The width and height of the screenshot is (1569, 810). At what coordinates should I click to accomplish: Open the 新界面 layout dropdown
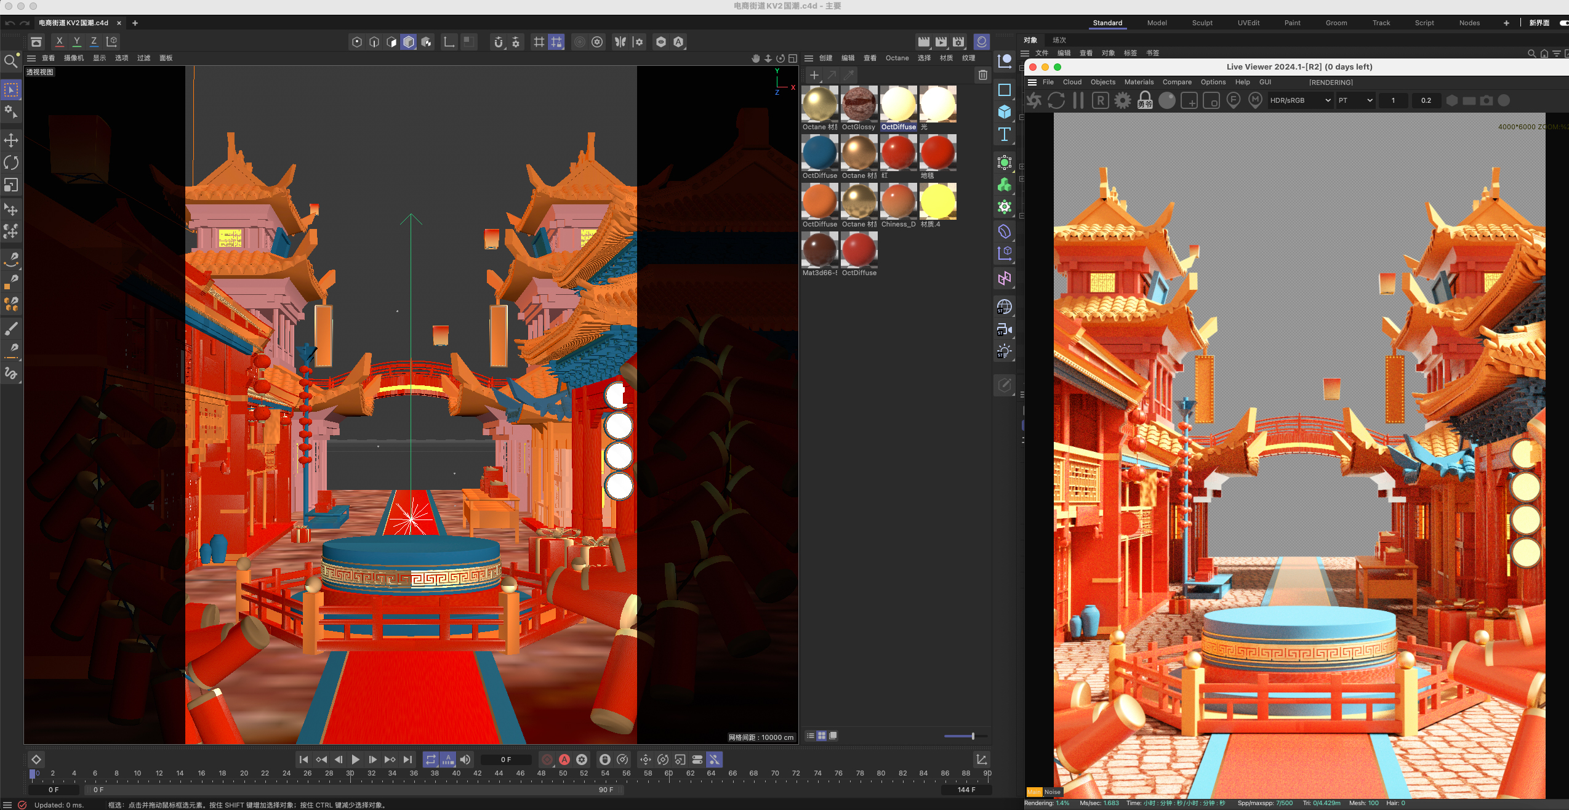[x=1539, y=23]
